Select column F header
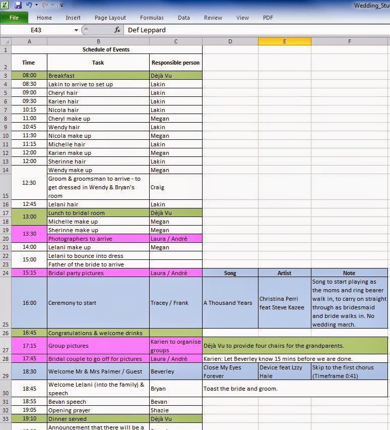390x430 pixels. point(350,41)
